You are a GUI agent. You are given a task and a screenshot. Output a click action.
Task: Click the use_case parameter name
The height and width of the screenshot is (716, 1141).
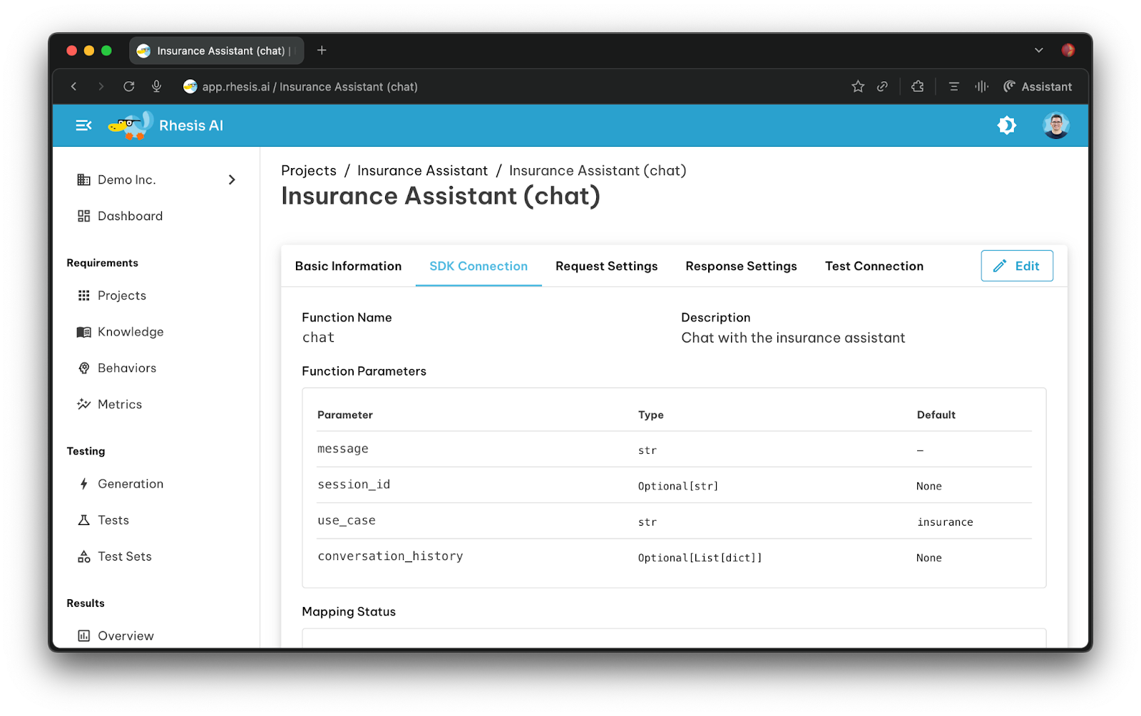pos(347,521)
